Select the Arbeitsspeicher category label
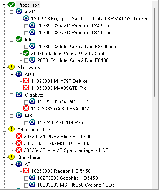The height and width of the screenshot is (190, 159). pyautogui.click(x=34, y=130)
